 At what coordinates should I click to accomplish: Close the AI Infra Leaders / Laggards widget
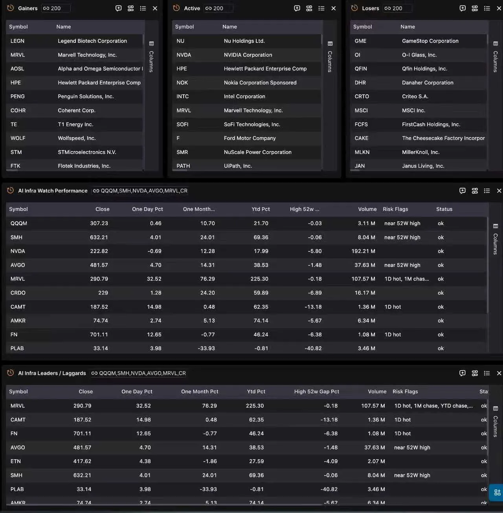pos(499,373)
